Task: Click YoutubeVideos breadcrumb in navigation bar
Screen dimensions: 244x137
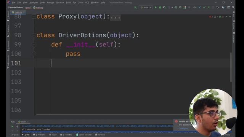Action: click(15, 8)
